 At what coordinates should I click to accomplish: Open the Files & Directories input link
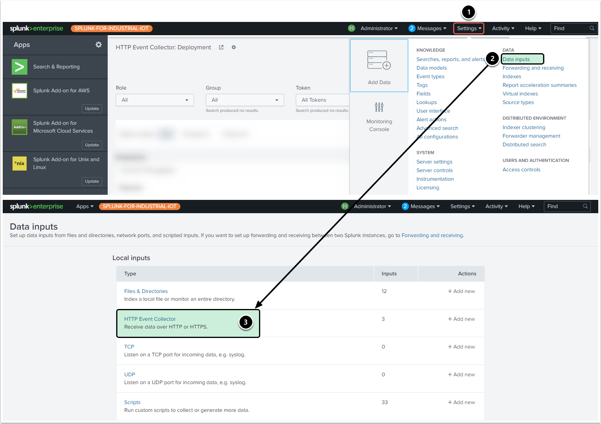click(x=146, y=291)
